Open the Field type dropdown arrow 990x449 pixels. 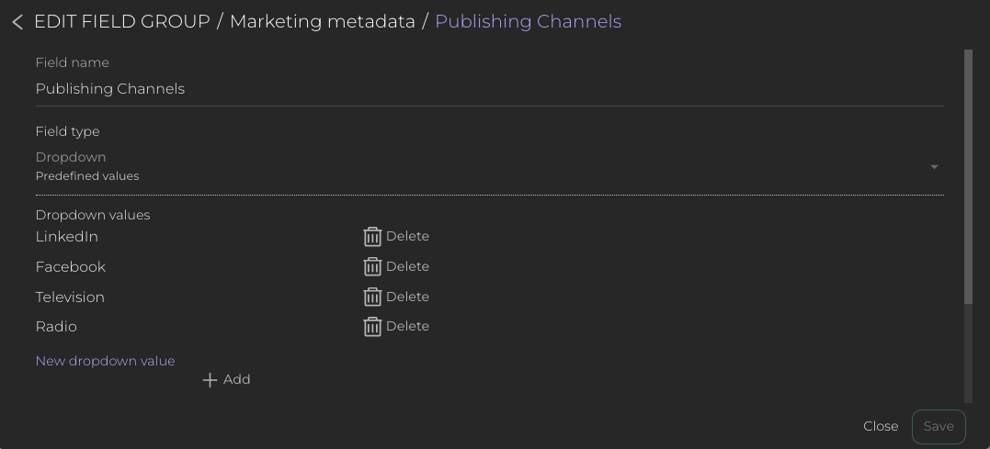pyautogui.click(x=934, y=167)
